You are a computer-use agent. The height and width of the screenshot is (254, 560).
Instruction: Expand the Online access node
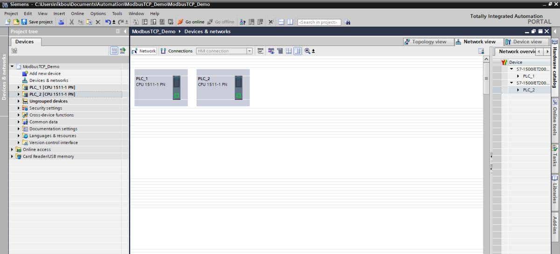tap(12, 149)
